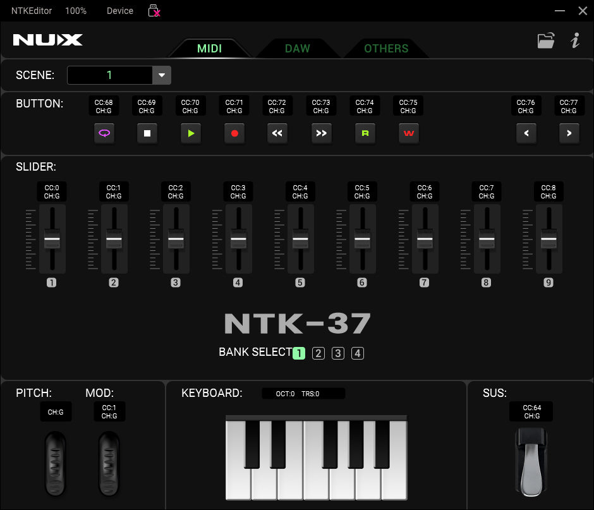Select Bank 4 in Bank Select
This screenshot has height=510, width=594.
tap(357, 353)
